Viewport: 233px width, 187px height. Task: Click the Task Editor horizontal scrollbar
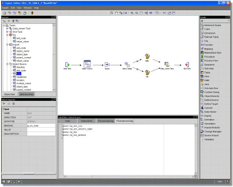[x=129, y=176]
